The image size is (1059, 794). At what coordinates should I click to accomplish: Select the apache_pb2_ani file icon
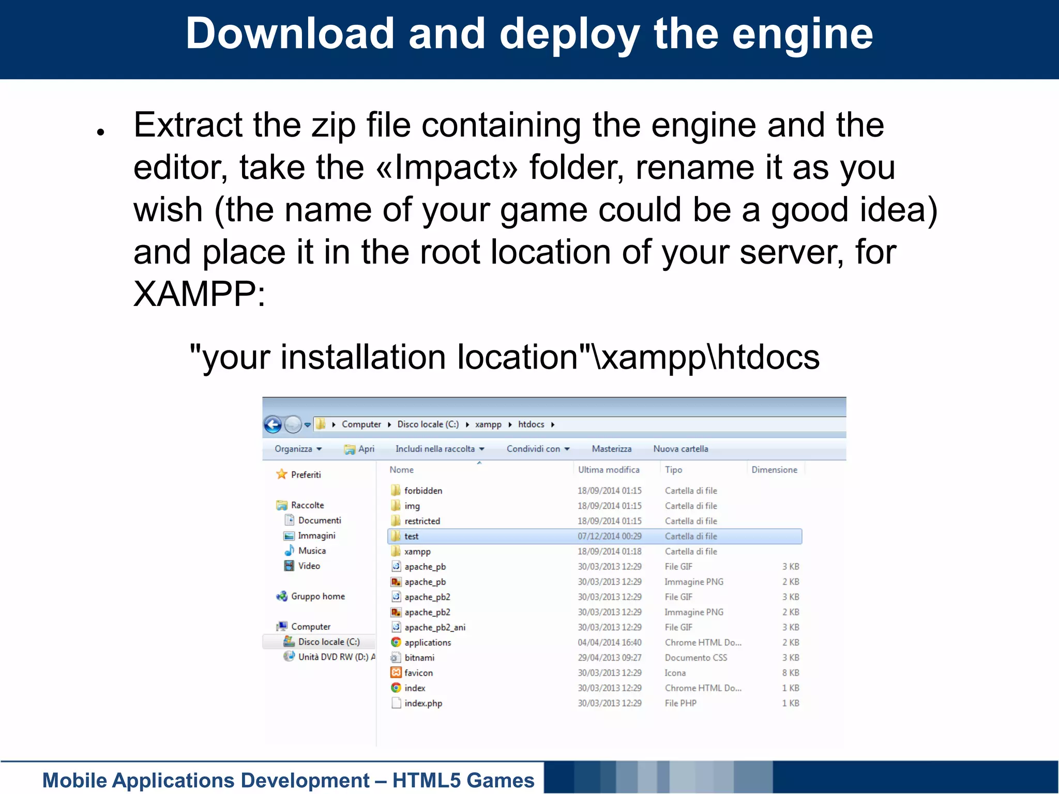(x=396, y=627)
